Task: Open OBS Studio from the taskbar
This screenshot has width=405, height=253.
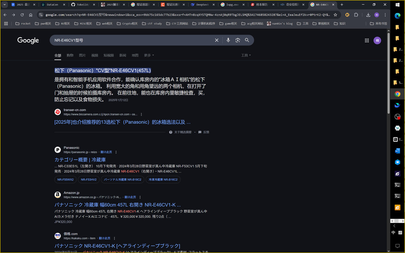Action: point(397,117)
